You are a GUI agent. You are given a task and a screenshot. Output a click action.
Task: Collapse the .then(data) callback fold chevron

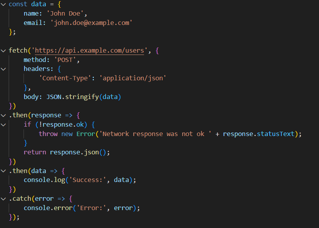pos(4,171)
